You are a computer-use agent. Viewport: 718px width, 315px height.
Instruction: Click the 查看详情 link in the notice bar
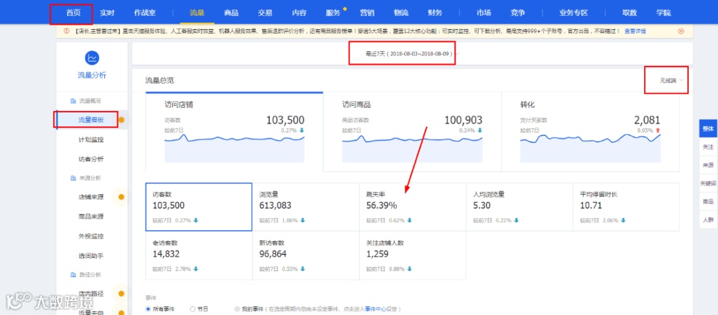(x=636, y=31)
